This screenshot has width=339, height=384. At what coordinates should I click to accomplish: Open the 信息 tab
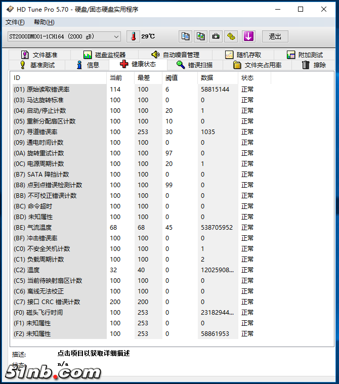[88, 65]
